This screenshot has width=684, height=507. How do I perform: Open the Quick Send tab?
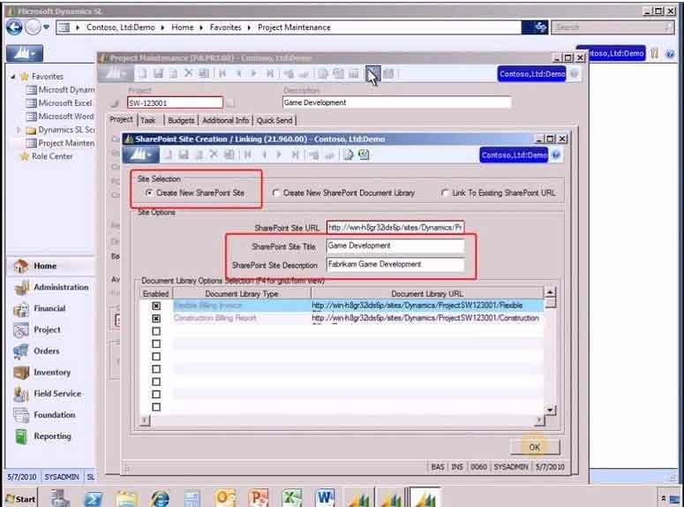pos(274,120)
